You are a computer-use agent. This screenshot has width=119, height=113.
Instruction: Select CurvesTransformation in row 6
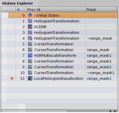54,50
